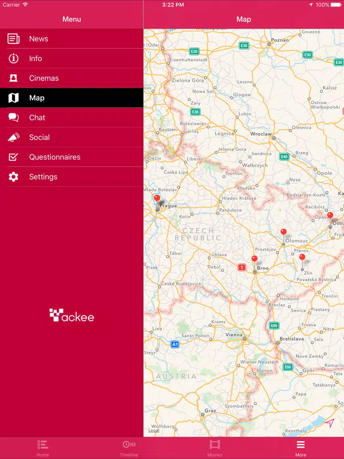The image size is (344, 459).
Task: Click the Questionnaires checkbox icon
Action: point(13,157)
